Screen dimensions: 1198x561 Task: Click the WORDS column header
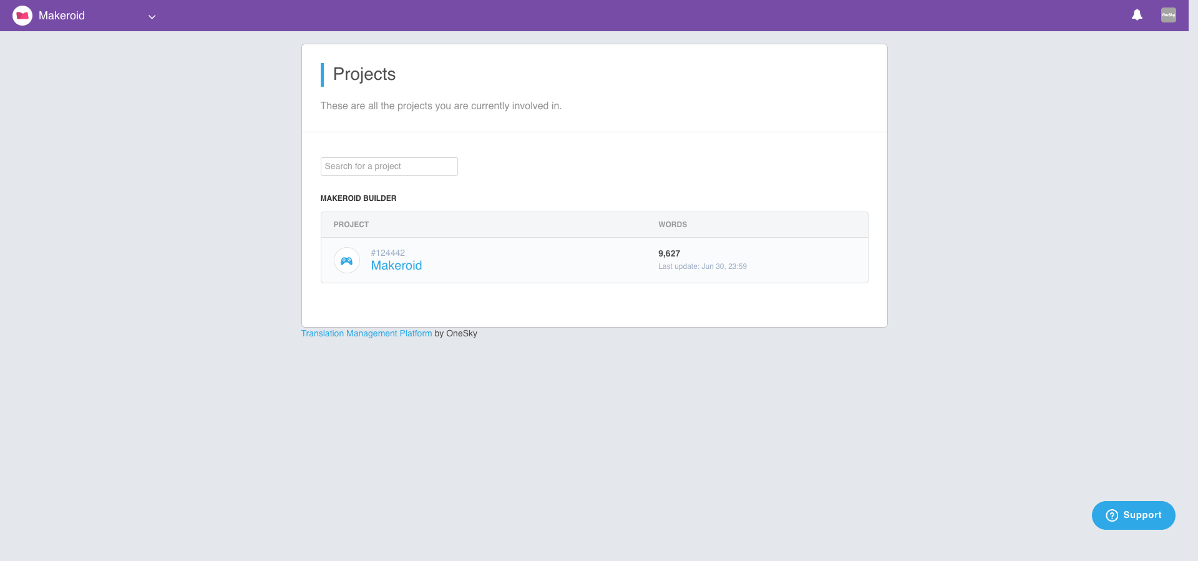[673, 225]
